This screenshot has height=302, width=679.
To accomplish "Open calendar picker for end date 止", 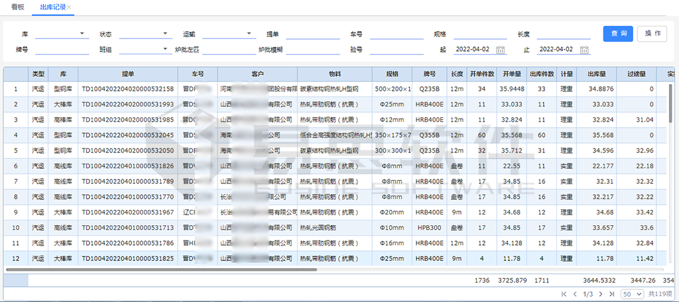I will [584, 50].
